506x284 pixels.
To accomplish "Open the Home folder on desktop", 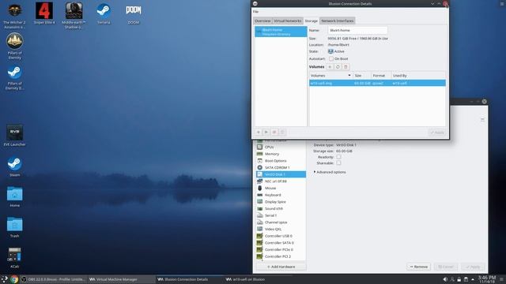I will [14, 196].
